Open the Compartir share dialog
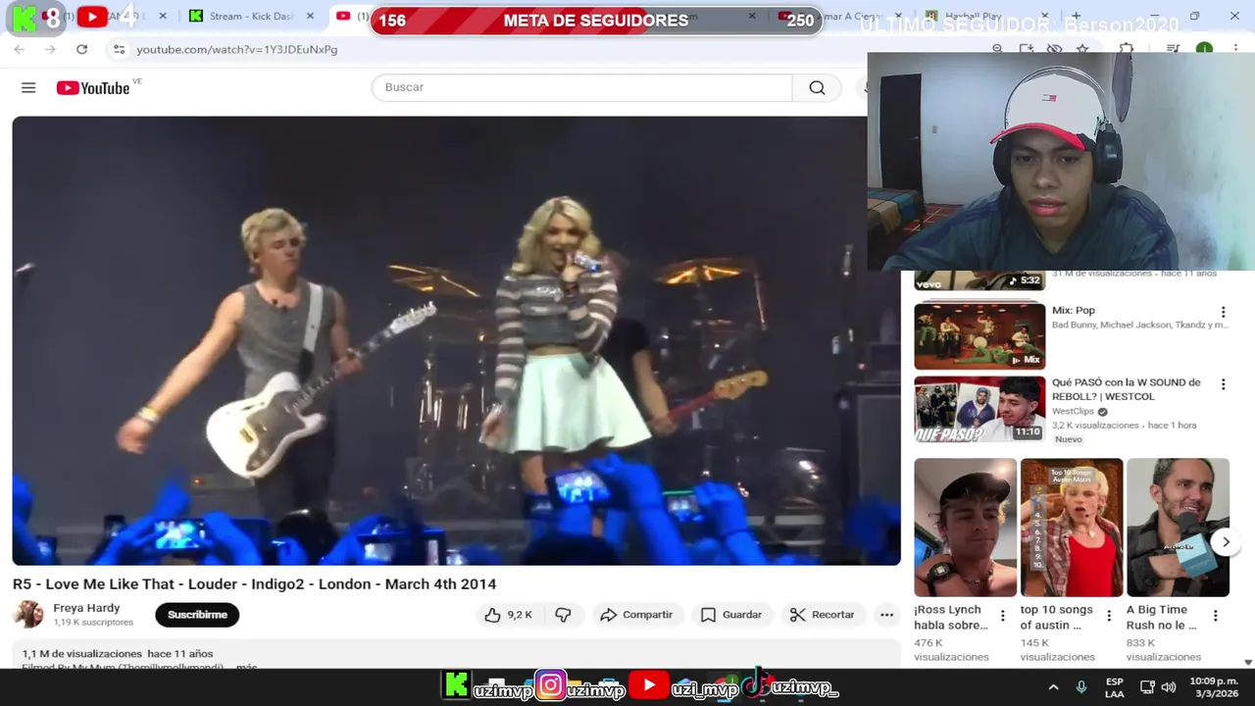Viewport: 1255px width, 706px height. click(x=636, y=615)
